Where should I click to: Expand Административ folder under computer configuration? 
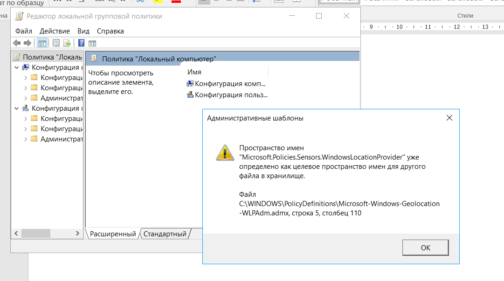click(x=26, y=98)
